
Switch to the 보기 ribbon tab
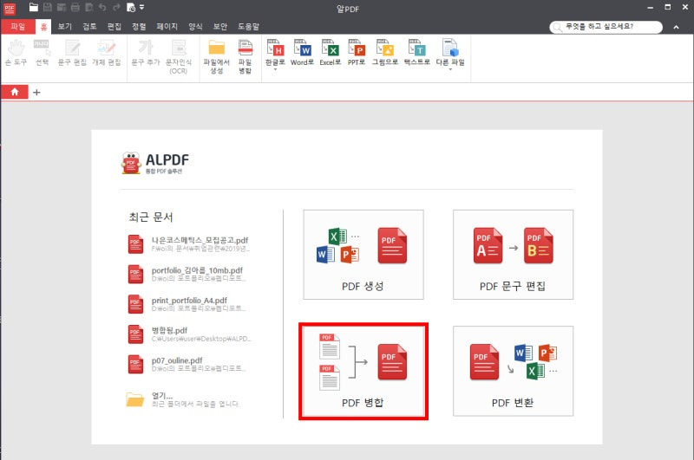[x=64, y=27]
